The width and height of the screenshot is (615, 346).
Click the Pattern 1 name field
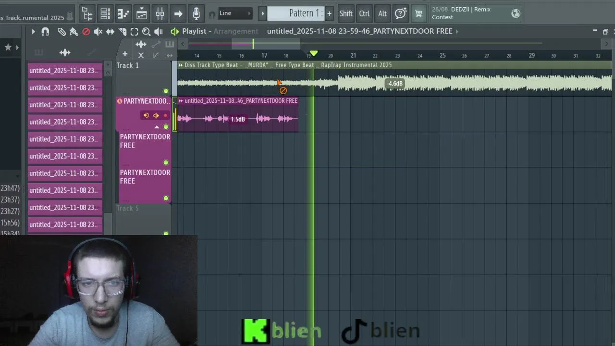(x=295, y=13)
